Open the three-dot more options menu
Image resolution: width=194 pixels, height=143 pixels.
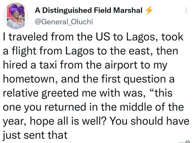[x=186, y=10]
